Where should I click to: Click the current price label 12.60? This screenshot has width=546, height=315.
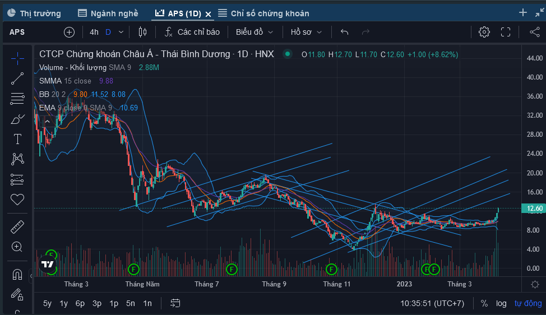[533, 209]
